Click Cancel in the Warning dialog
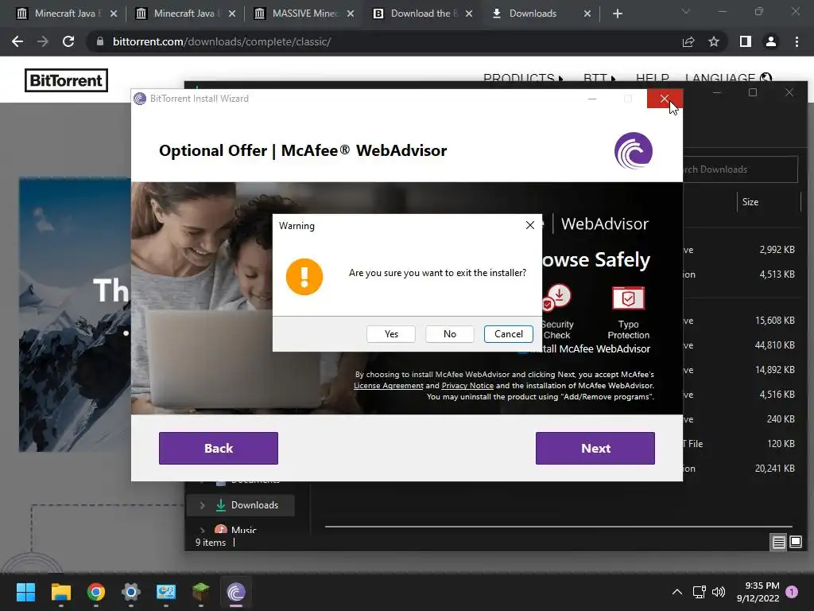 point(508,334)
